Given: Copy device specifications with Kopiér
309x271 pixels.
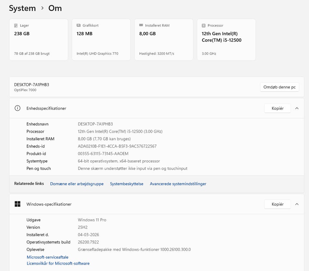Looking at the screenshot, I should 277,108.
